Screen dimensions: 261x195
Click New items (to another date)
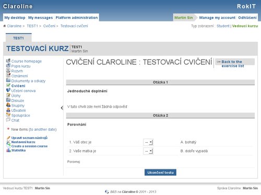pyautogui.click(x=34, y=129)
